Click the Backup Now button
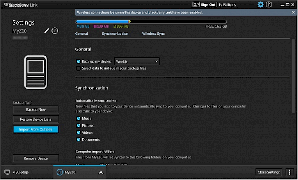Viewport: 298px width, 180px height. click(36, 110)
